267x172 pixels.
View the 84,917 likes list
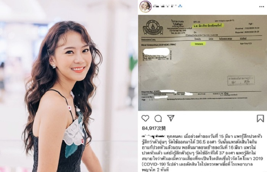(x=154, y=128)
